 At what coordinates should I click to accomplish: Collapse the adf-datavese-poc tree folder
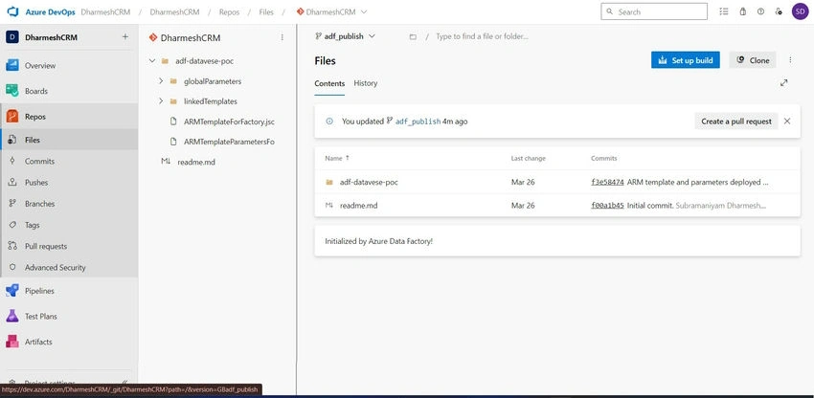point(152,60)
